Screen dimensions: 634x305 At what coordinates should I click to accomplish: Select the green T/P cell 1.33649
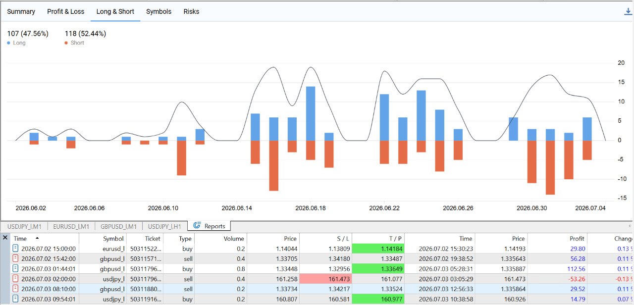(378, 269)
